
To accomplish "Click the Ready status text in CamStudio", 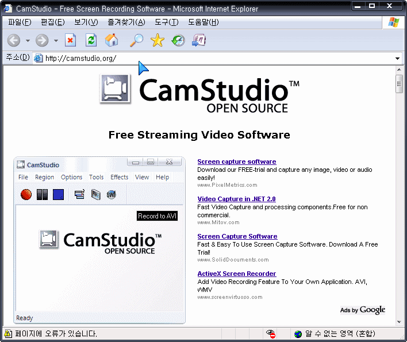I will [x=24, y=318].
